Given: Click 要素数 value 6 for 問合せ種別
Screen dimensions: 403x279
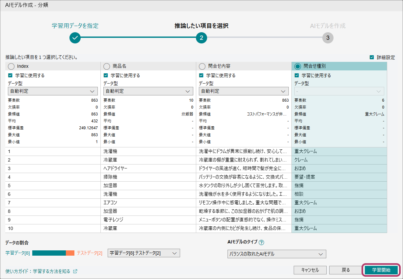Looking at the screenshot, I should (x=383, y=100).
